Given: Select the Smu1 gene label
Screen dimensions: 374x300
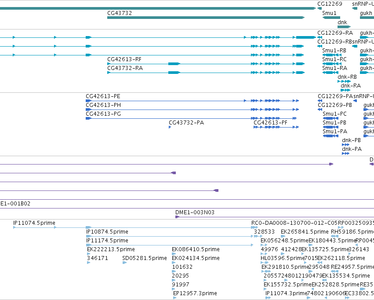Looking at the screenshot, I should pyautogui.click(x=329, y=13).
